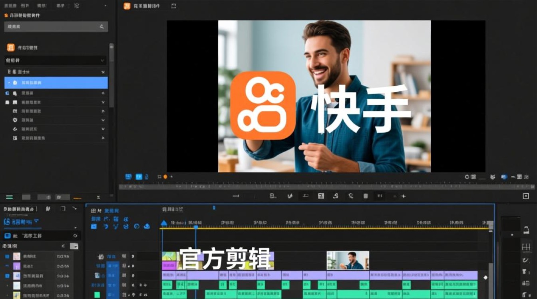537x299 pixels.
Task: Click the split-panel icon in preview toolbar
Action: click(320, 196)
